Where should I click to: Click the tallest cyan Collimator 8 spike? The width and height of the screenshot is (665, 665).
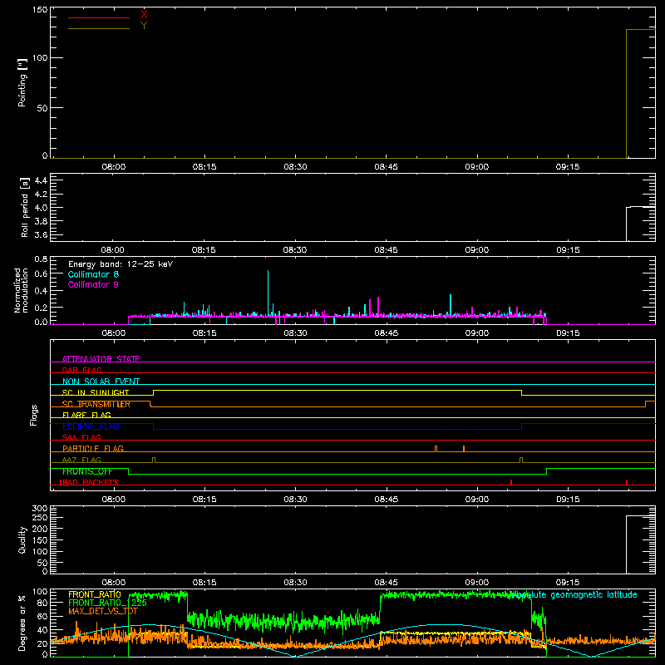pyautogui.click(x=268, y=293)
